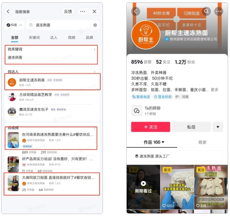The height and width of the screenshot is (216, 230).
Task: Click the orange 厨帮主 avatar in creator list
Action: (x=12, y=82)
